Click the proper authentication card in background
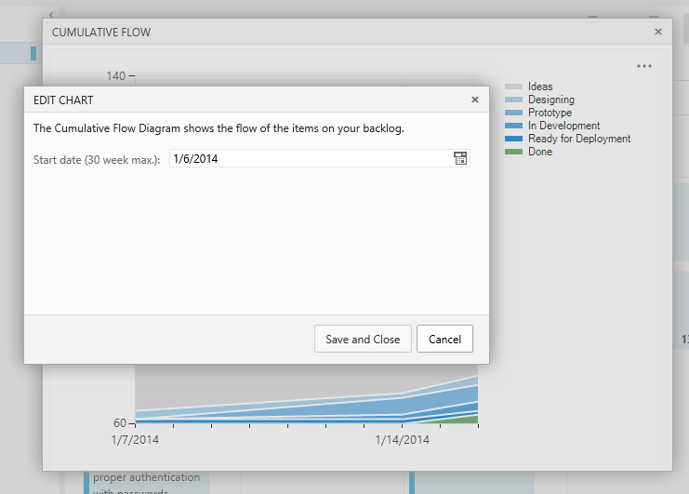Viewport: 689px width, 494px height. (146, 483)
